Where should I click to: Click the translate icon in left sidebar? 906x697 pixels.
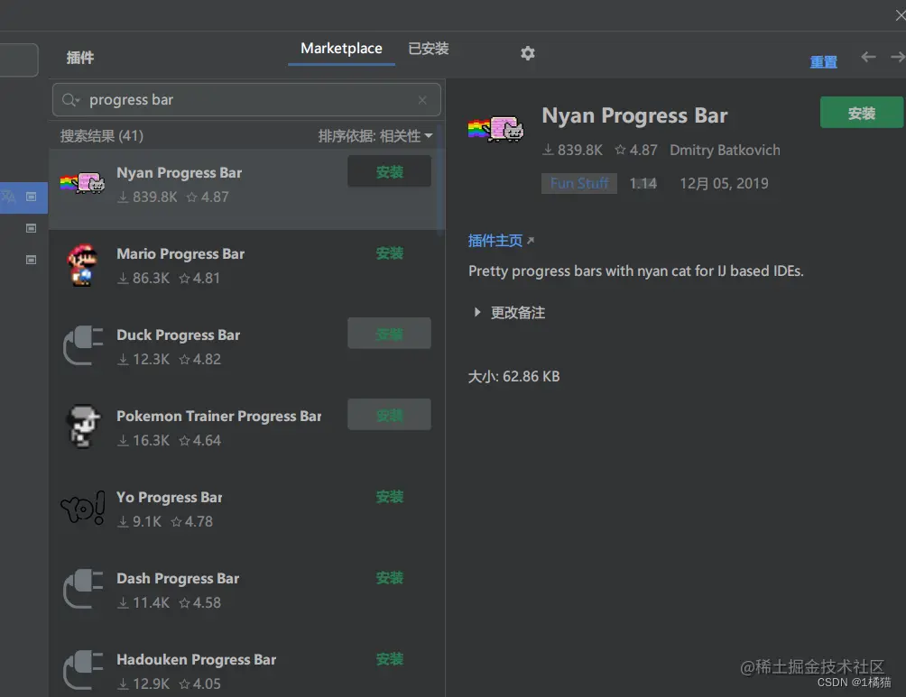tap(9, 197)
